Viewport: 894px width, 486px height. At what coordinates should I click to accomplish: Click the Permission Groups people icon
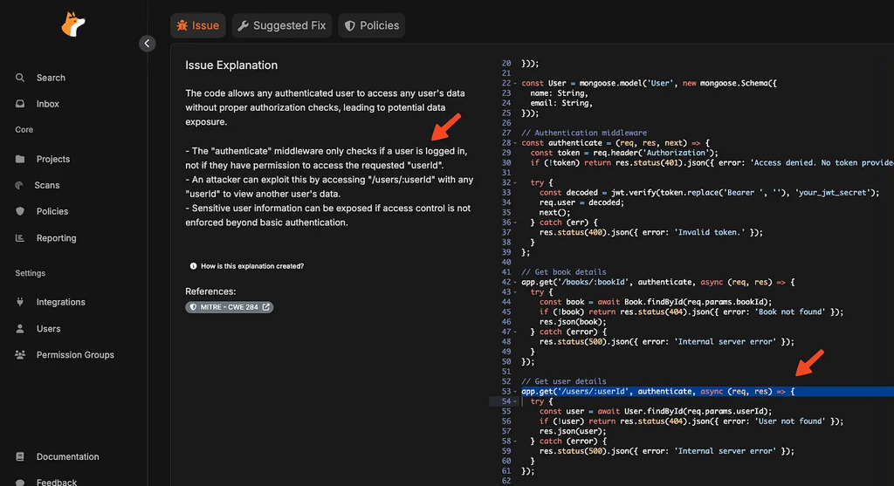20,355
